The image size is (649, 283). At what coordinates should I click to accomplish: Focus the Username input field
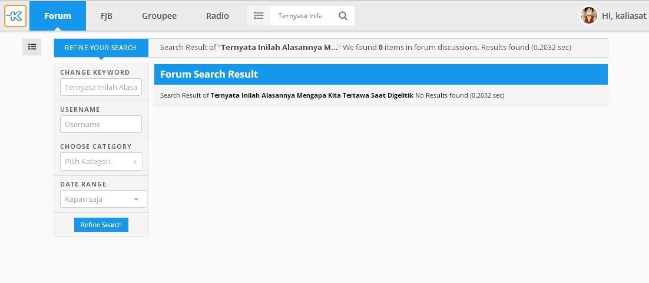(101, 124)
